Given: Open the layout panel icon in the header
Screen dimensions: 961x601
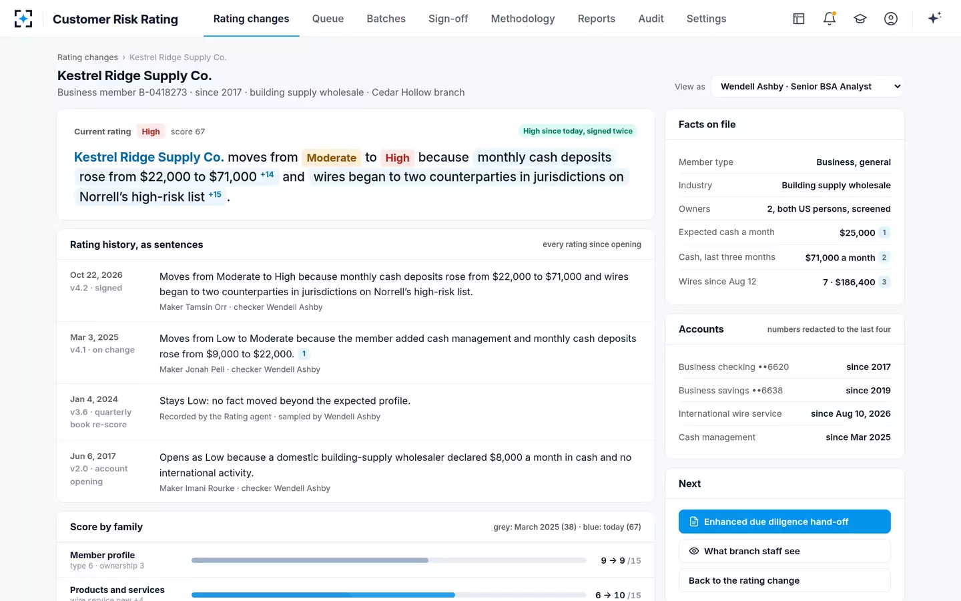Looking at the screenshot, I should [x=799, y=19].
